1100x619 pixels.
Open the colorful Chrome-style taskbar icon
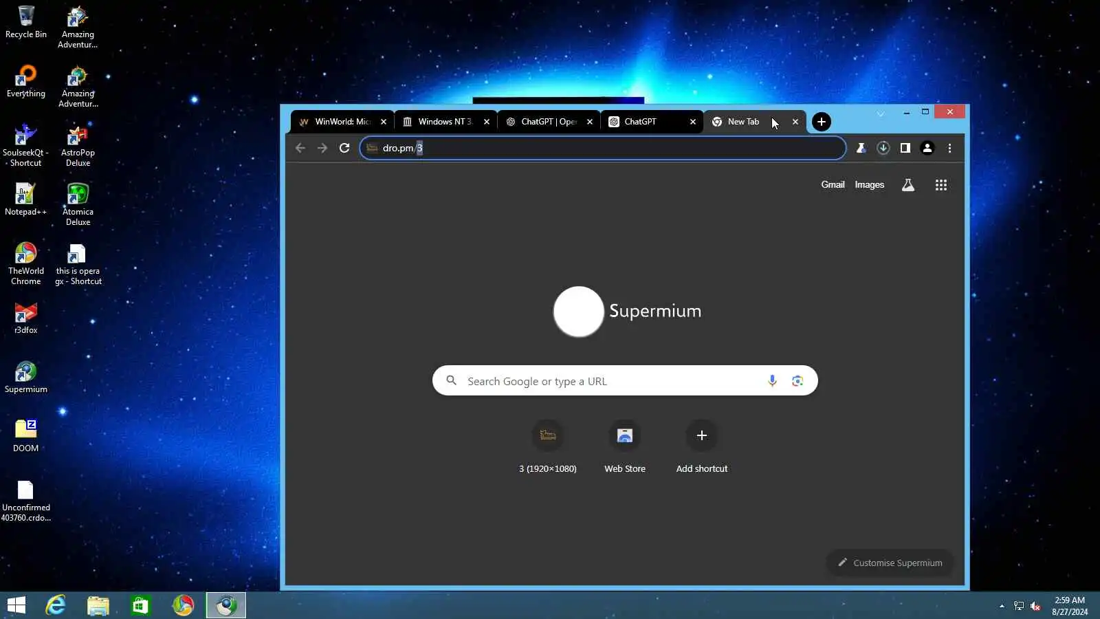click(183, 605)
